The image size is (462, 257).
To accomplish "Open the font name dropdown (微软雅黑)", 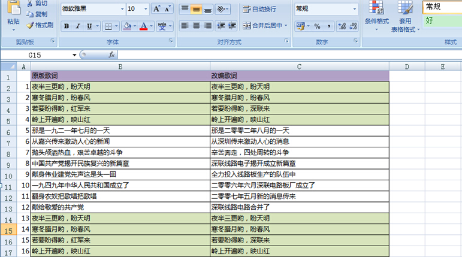I will [122, 9].
